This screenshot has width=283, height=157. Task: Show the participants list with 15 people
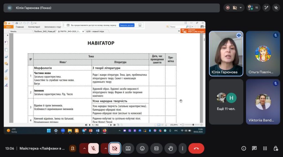(x=253, y=8)
